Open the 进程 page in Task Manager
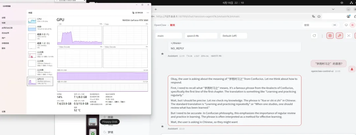 [4, 18]
